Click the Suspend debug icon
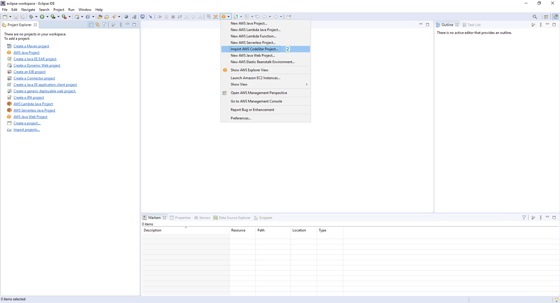Viewport: 560px width, 303px height. pyautogui.click(x=166, y=17)
